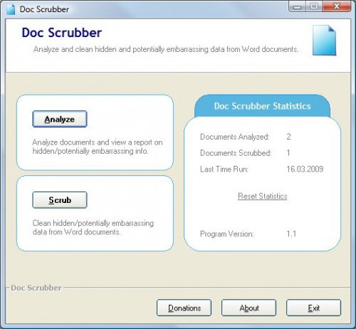Start analysis with the Analyze button

coord(60,119)
